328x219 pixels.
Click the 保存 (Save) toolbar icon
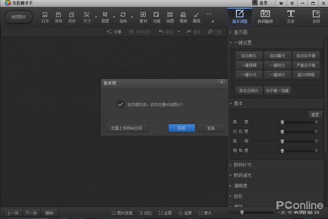click(x=58, y=17)
